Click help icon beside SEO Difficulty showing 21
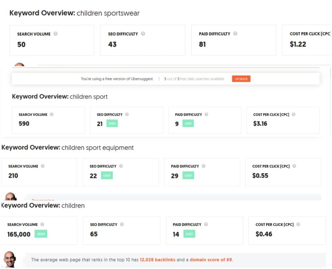This screenshot has height=269, width=332. (x=127, y=114)
